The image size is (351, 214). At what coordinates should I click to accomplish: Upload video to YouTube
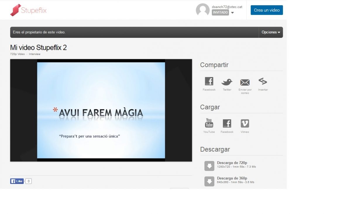click(209, 123)
